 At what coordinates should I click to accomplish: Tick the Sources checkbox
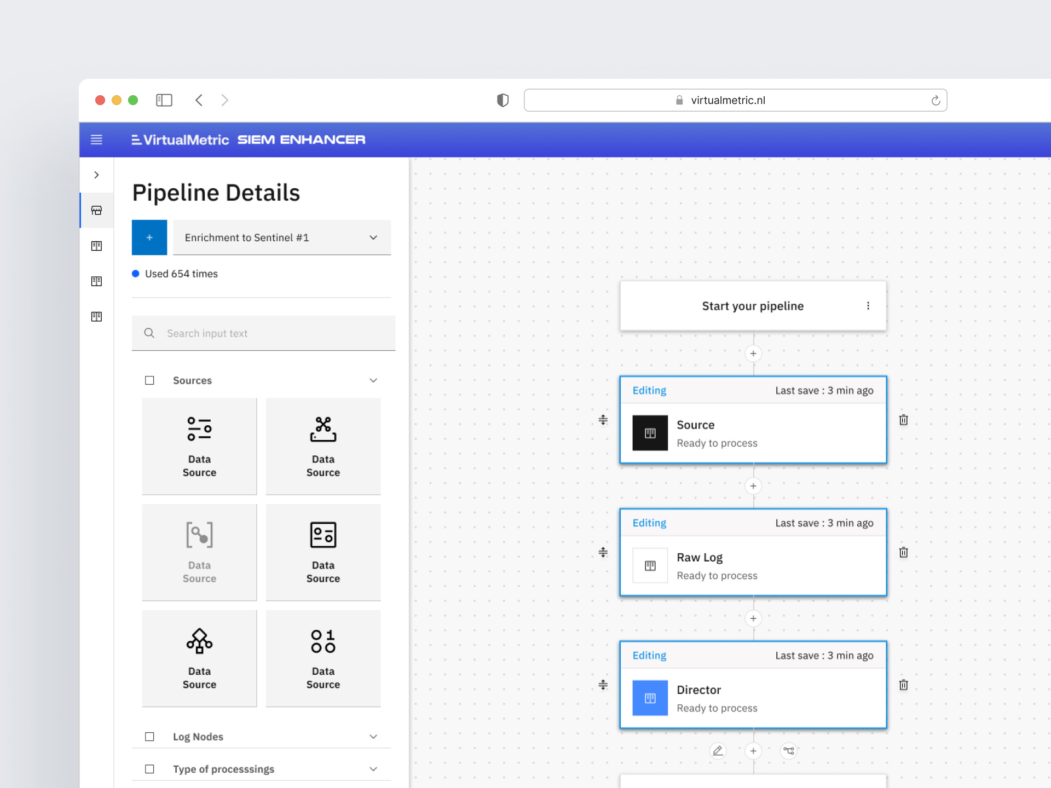(149, 380)
